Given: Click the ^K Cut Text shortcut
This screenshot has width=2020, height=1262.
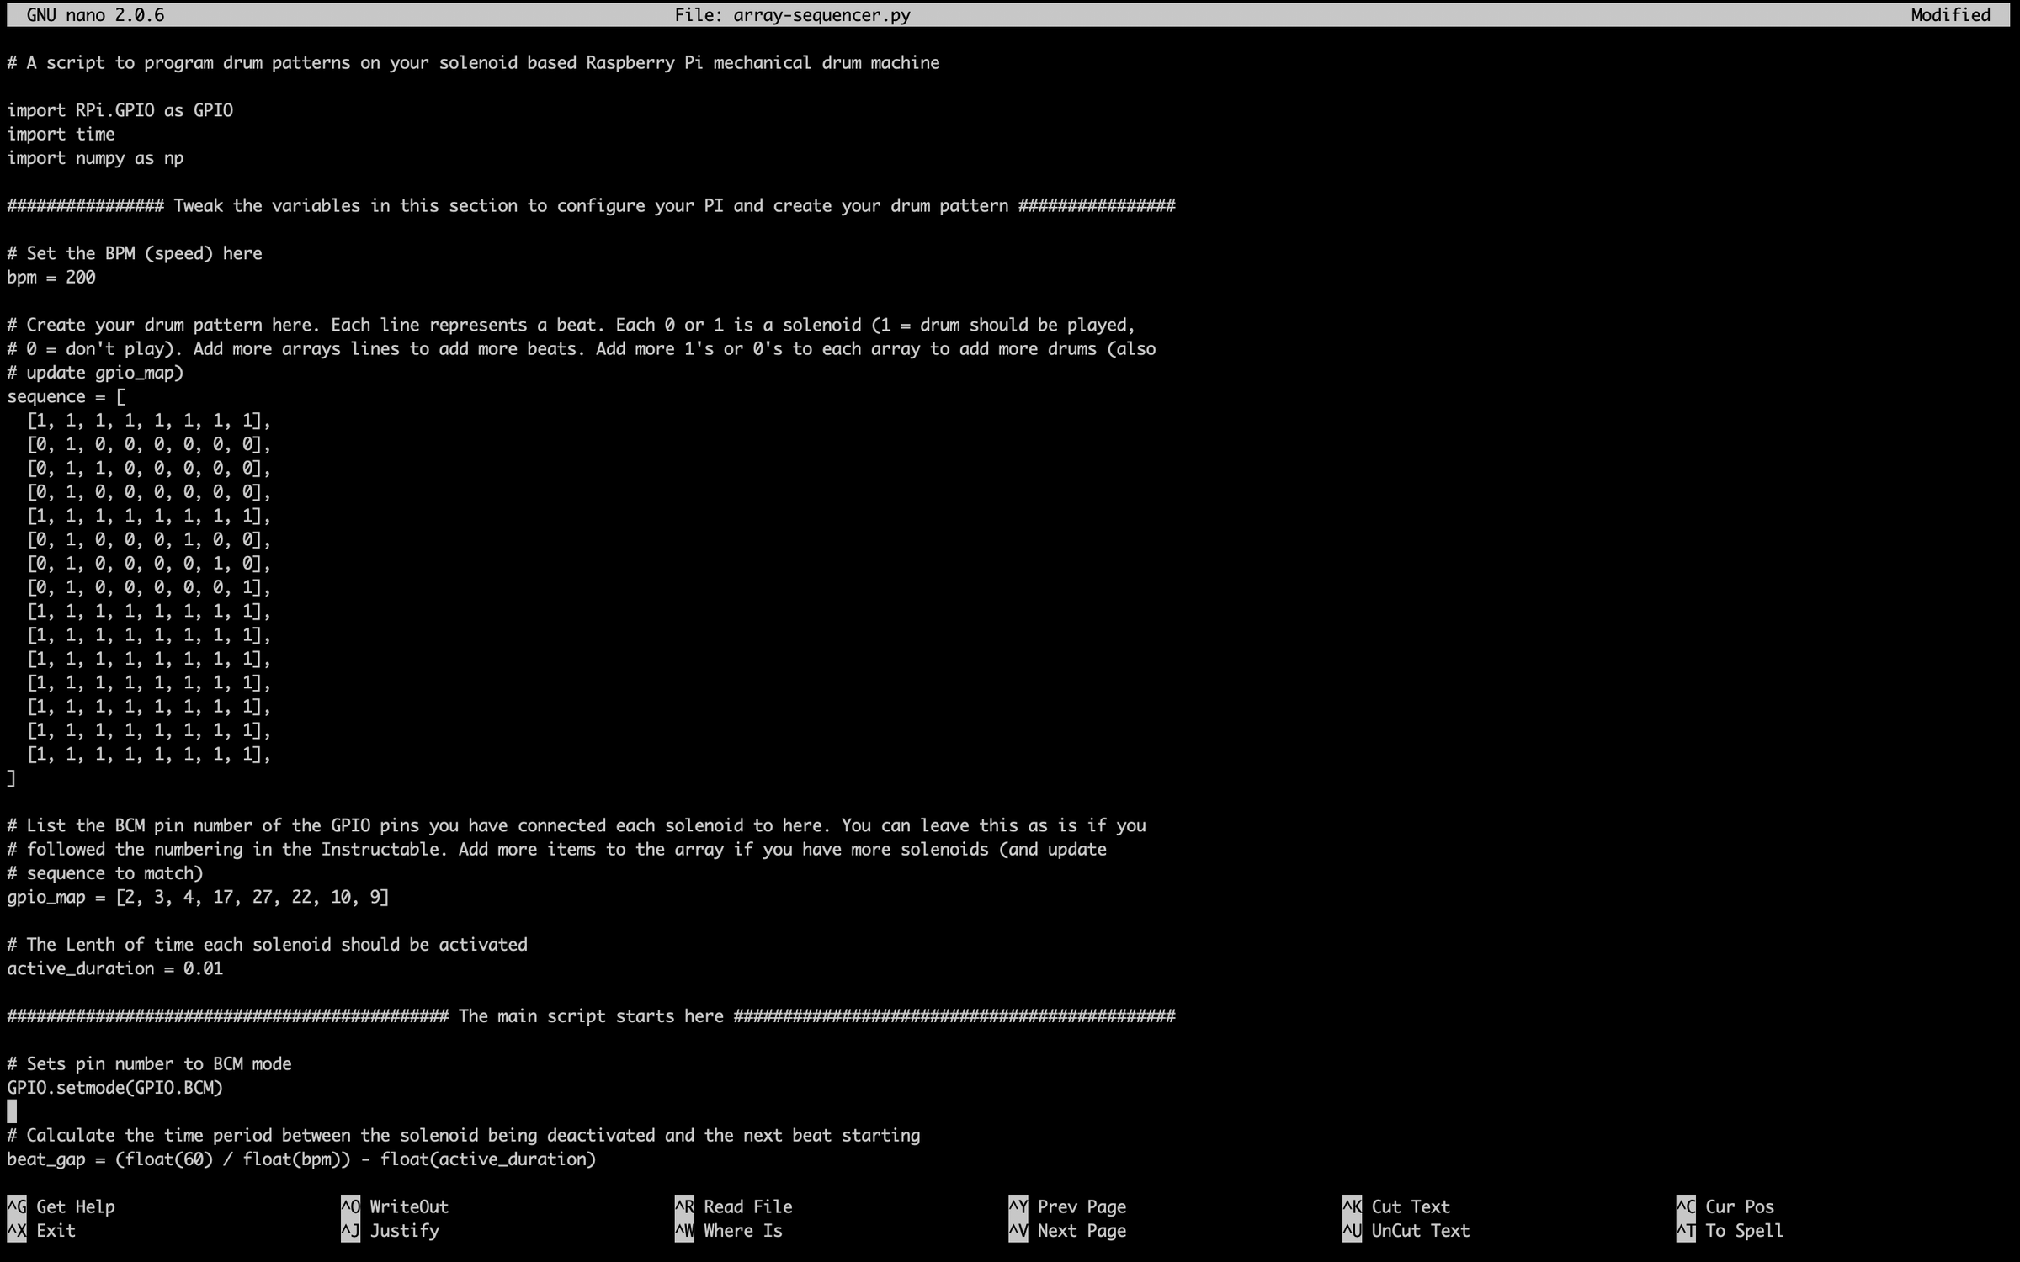Looking at the screenshot, I should click(x=1395, y=1206).
